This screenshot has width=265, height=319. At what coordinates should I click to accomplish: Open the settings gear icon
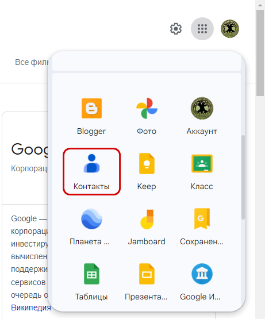176,29
